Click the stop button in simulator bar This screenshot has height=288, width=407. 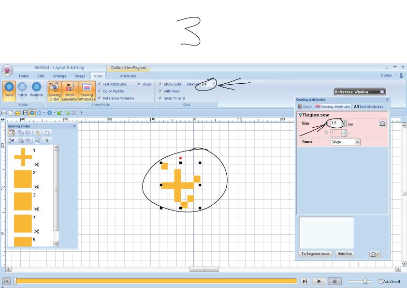pyautogui.click(x=334, y=281)
